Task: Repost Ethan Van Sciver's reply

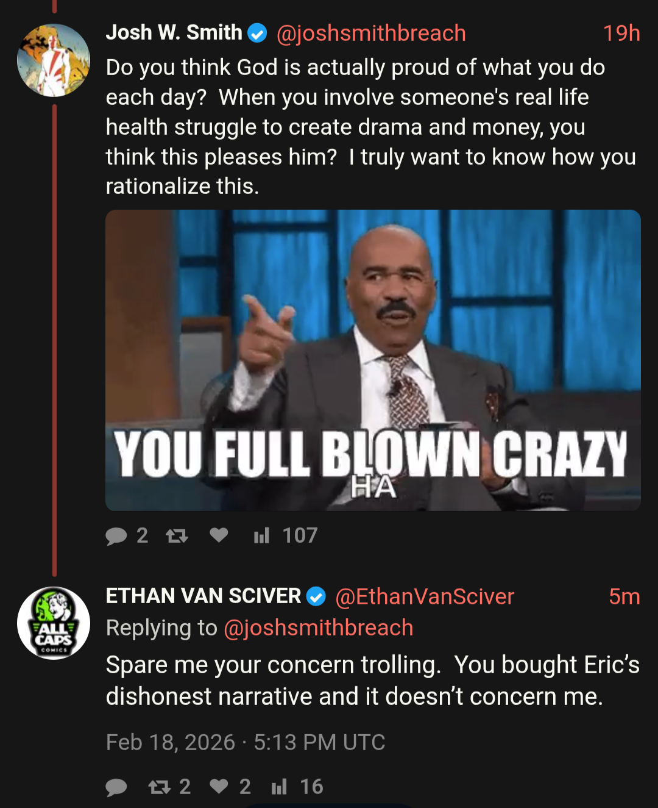Action: [160, 787]
